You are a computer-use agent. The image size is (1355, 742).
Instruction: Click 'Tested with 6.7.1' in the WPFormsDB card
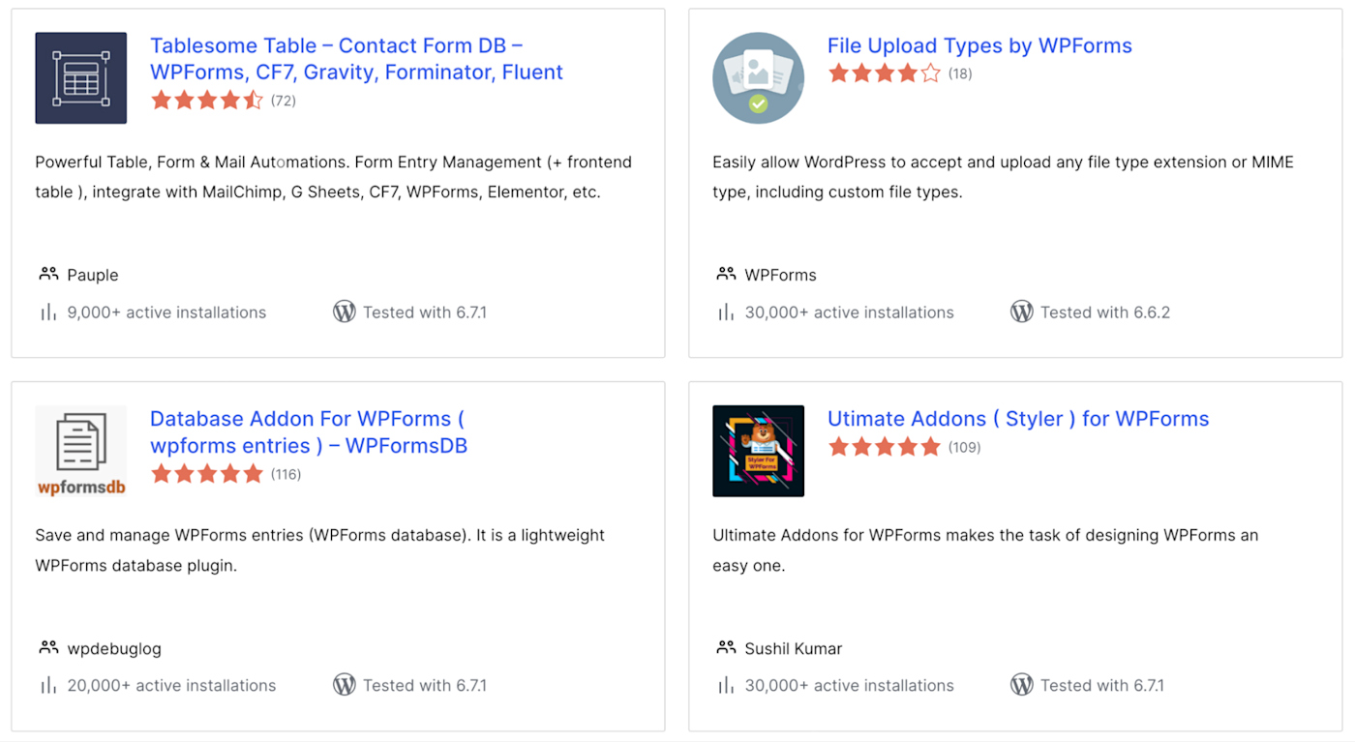425,686
